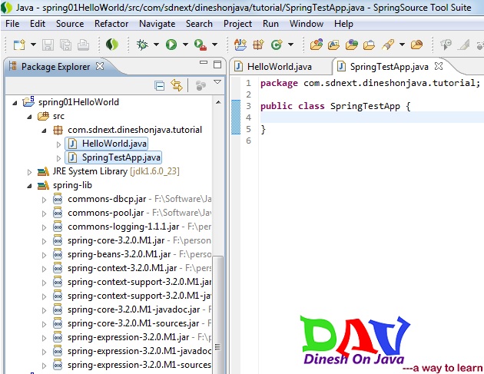Click the Debug bug icon
This screenshot has width=484, height=374.
(142, 45)
